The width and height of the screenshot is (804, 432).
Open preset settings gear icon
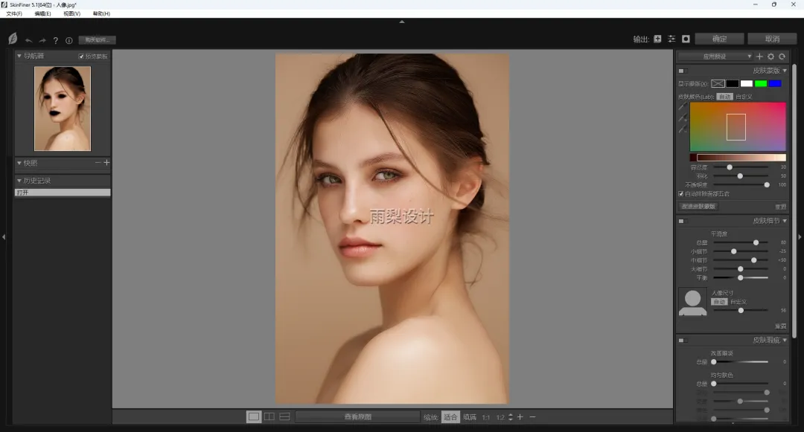pos(770,57)
